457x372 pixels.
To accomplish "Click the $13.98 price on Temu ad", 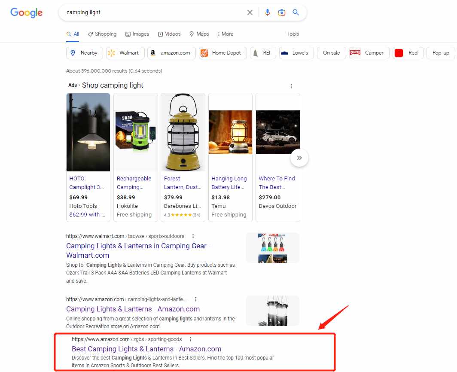I will 221,197.
